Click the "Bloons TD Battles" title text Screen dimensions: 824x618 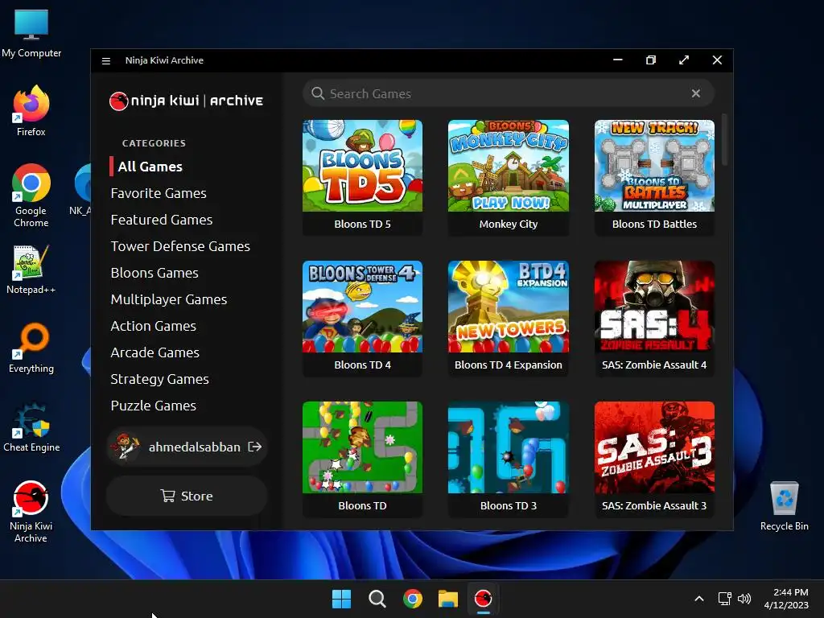[x=654, y=224]
